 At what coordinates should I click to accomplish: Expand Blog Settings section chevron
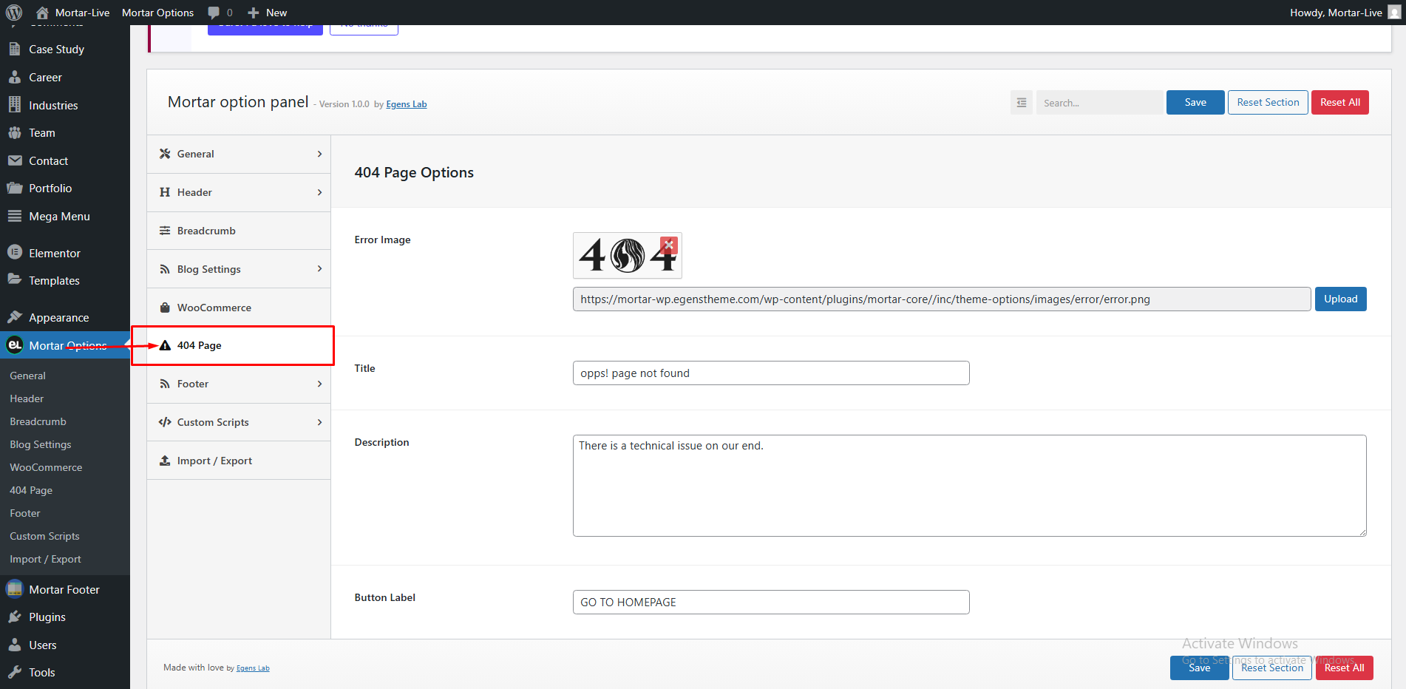coord(319,269)
